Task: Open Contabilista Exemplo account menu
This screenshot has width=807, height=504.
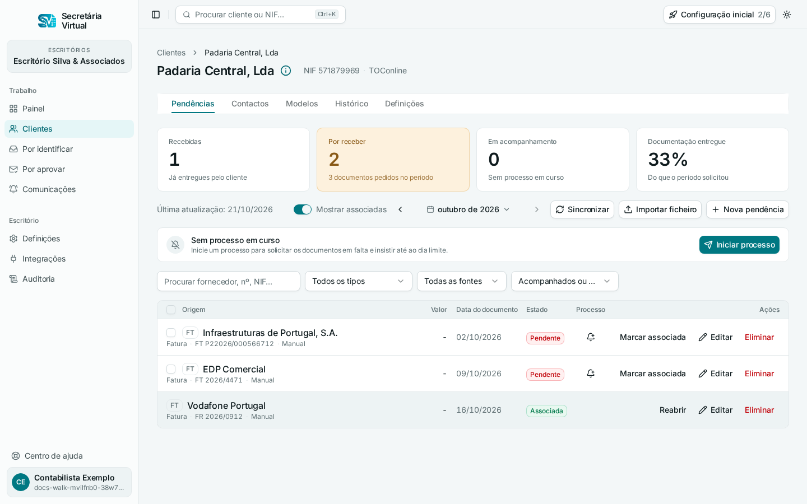Action: (x=69, y=482)
